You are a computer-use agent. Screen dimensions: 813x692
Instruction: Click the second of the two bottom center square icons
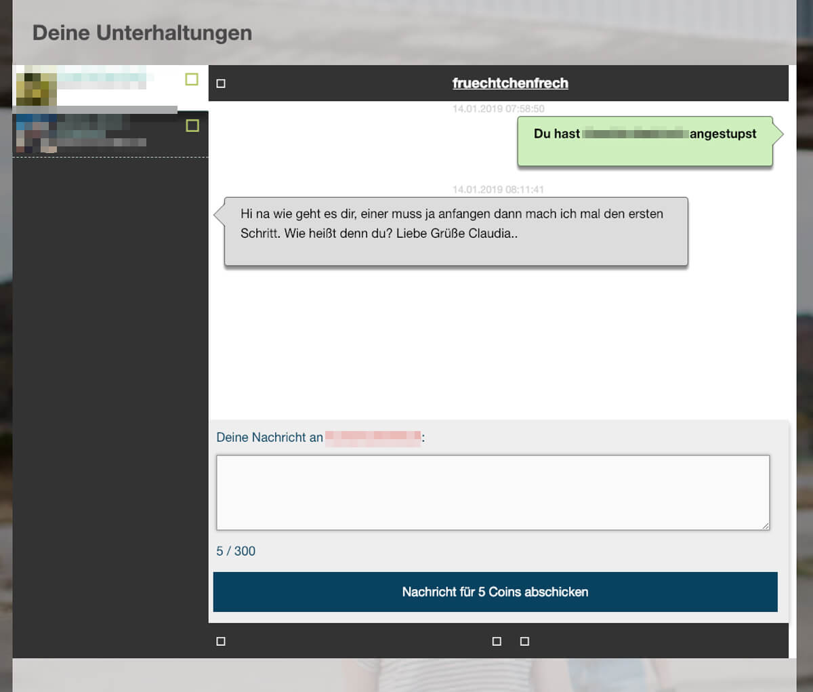pyautogui.click(x=524, y=641)
